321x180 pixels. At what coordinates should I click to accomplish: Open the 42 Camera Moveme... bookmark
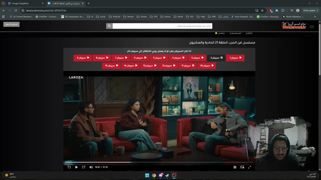click(21, 17)
